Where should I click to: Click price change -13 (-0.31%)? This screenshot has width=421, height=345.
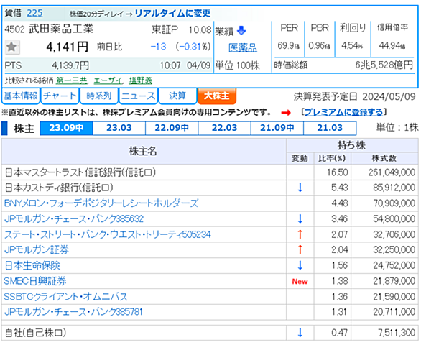coord(180,47)
